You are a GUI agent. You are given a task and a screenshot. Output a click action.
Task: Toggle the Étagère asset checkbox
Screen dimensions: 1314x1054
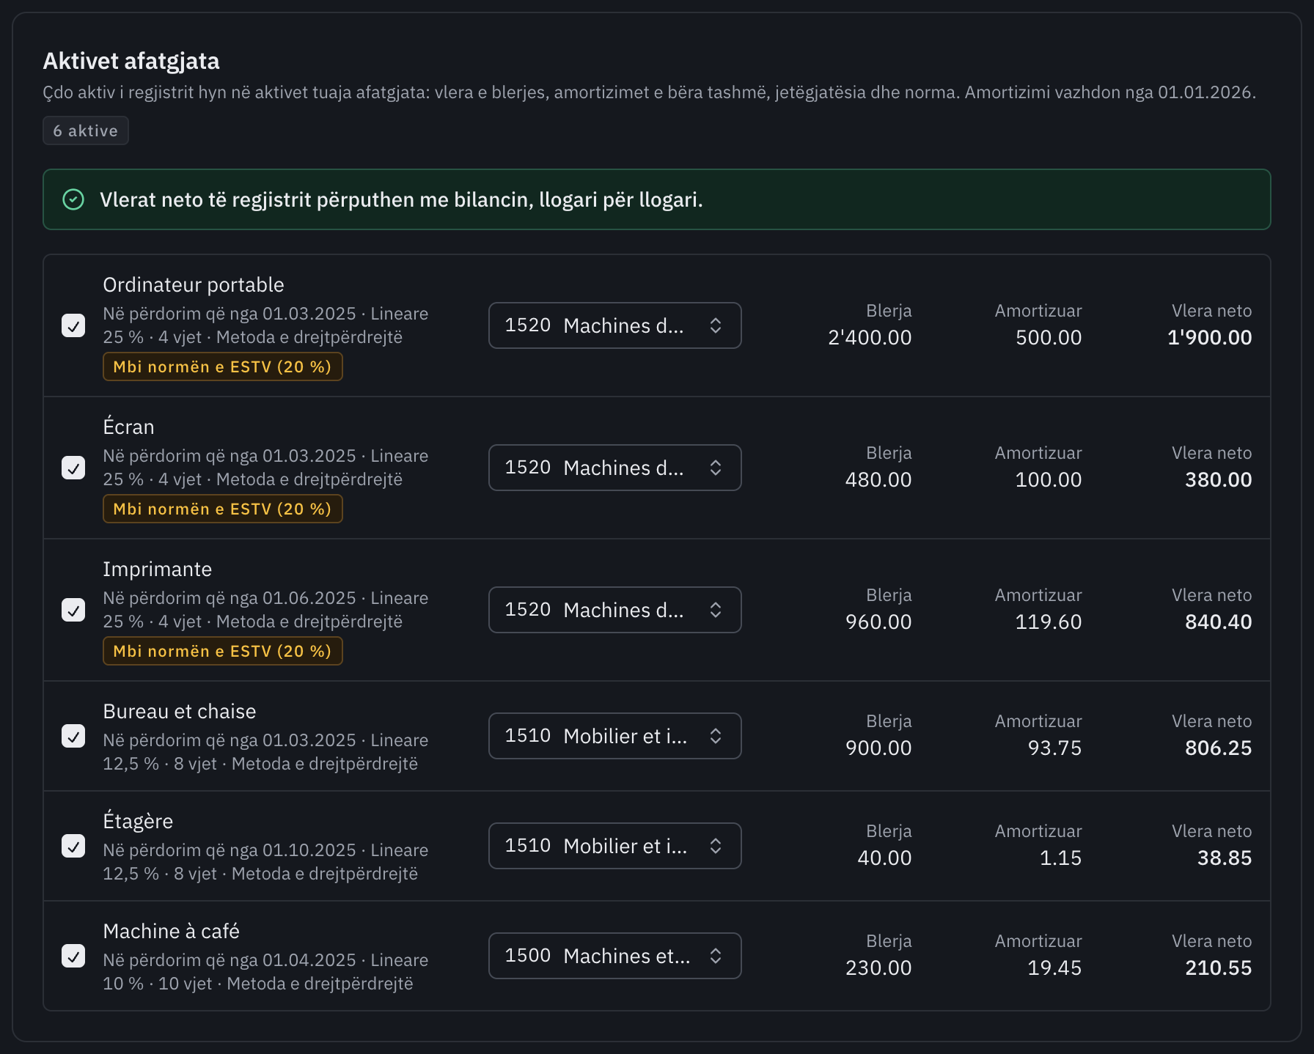click(x=73, y=846)
